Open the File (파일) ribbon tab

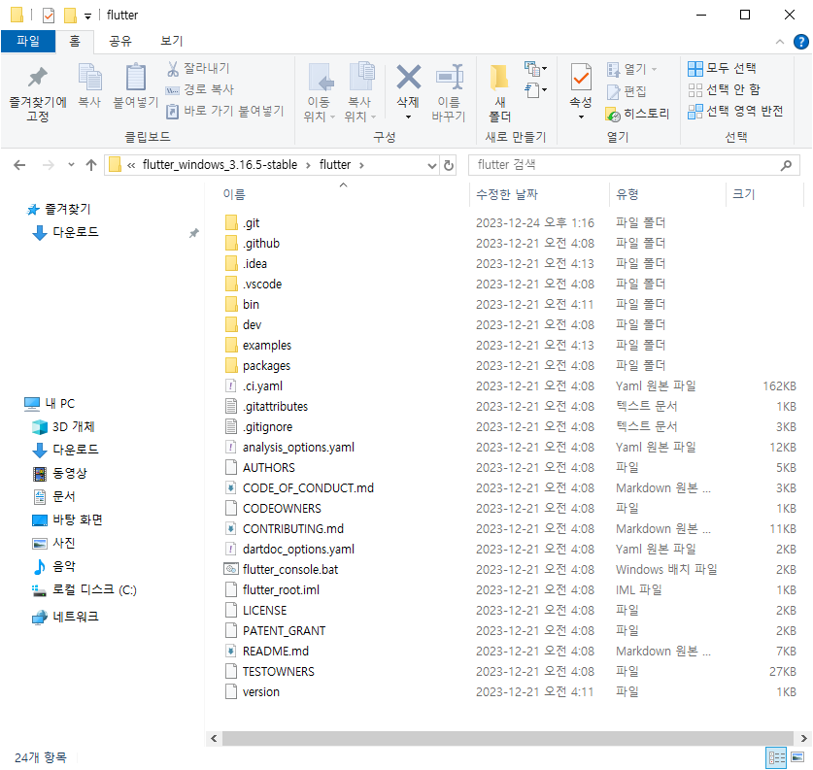coord(28,41)
